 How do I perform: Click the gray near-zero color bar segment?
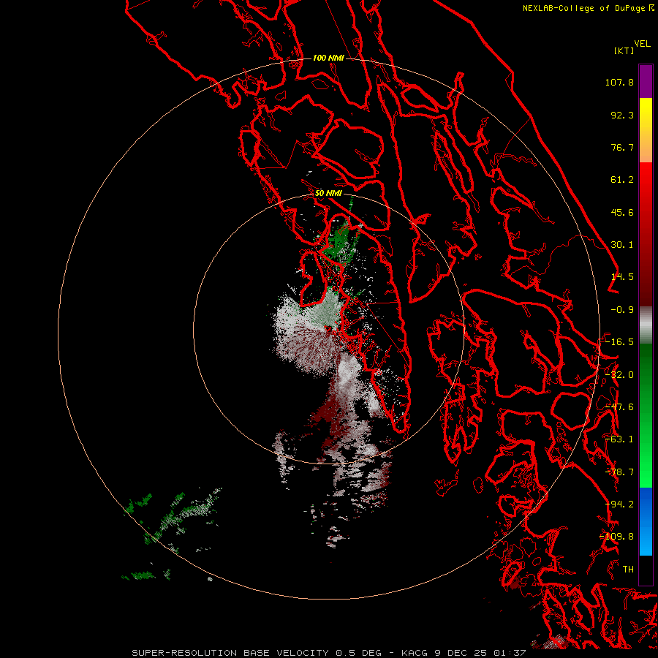pyautogui.click(x=646, y=325)
